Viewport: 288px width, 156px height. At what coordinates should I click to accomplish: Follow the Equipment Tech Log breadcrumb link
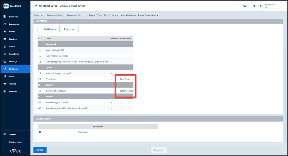(x=77, y=15)
